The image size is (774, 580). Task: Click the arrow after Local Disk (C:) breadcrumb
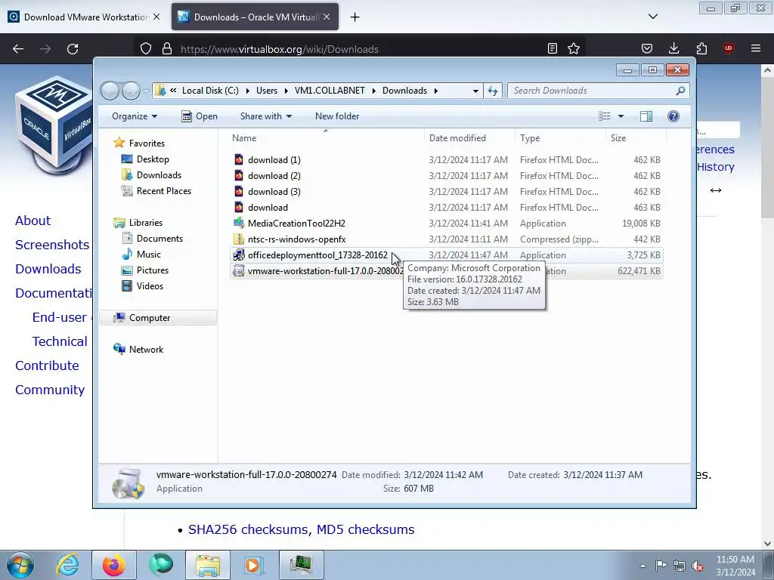click(247, 91)
